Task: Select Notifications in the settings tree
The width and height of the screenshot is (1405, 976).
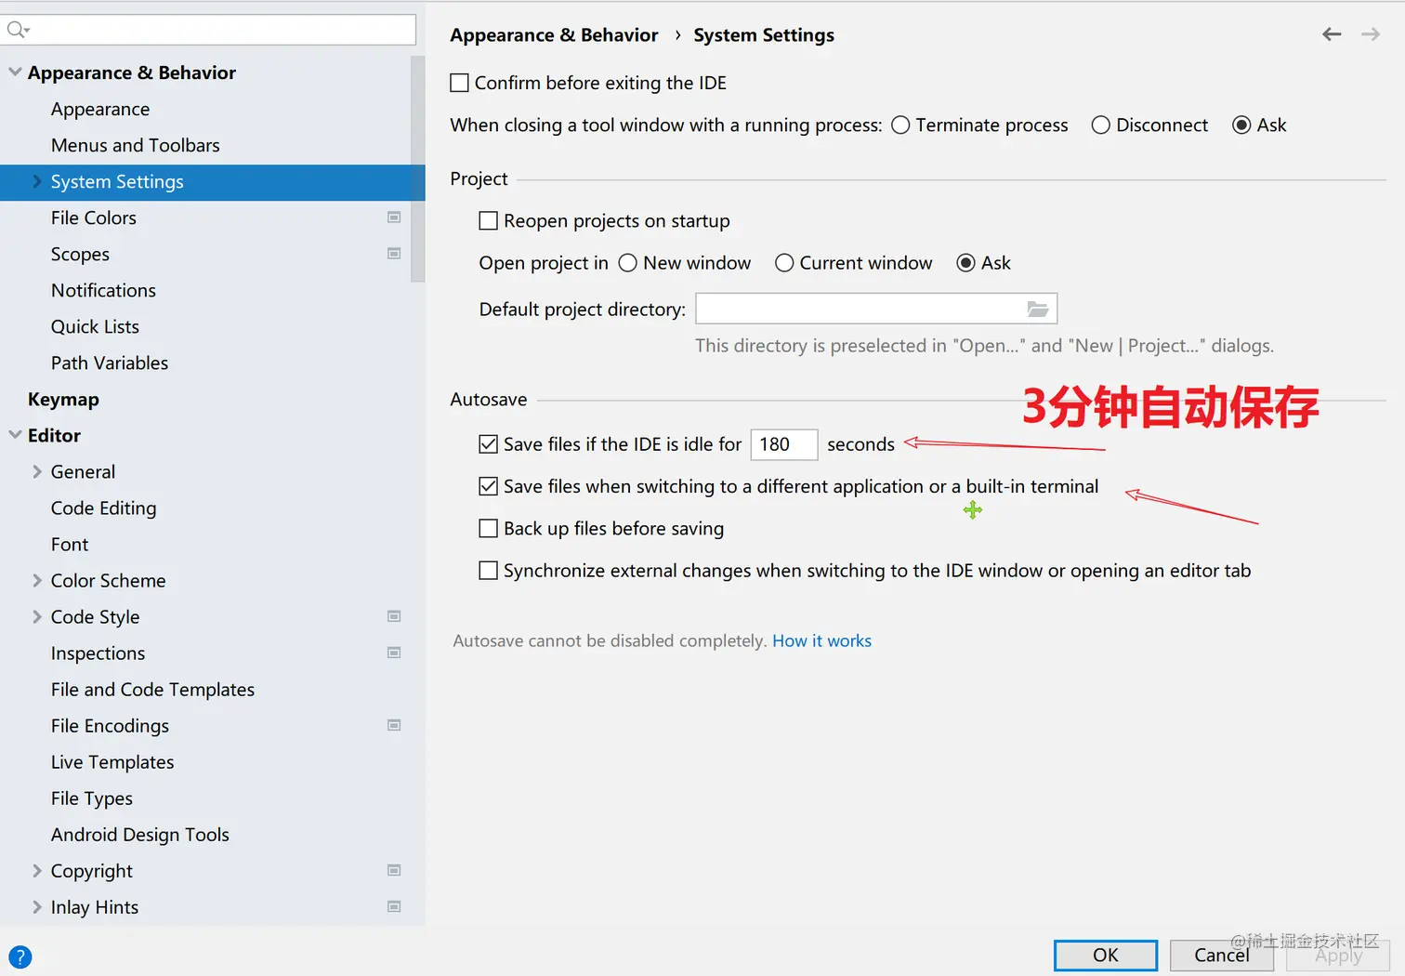Action: coord(103,290)
